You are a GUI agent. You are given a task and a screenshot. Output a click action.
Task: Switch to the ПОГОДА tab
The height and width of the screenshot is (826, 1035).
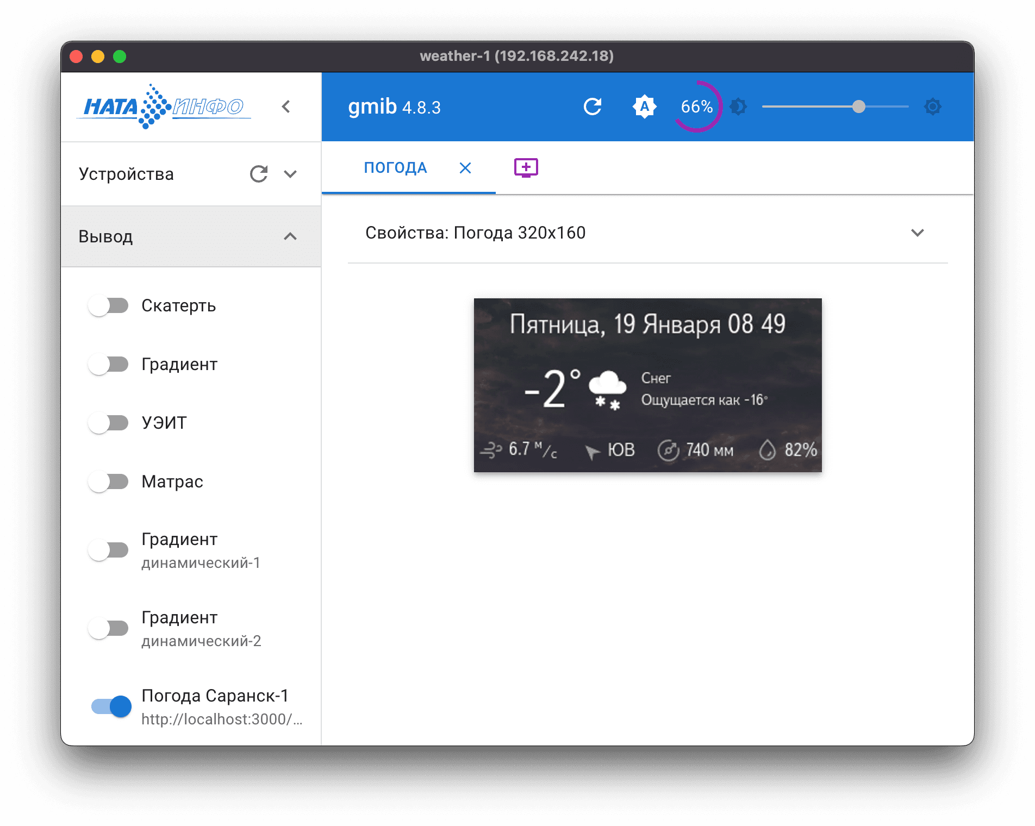coord(395,167)
